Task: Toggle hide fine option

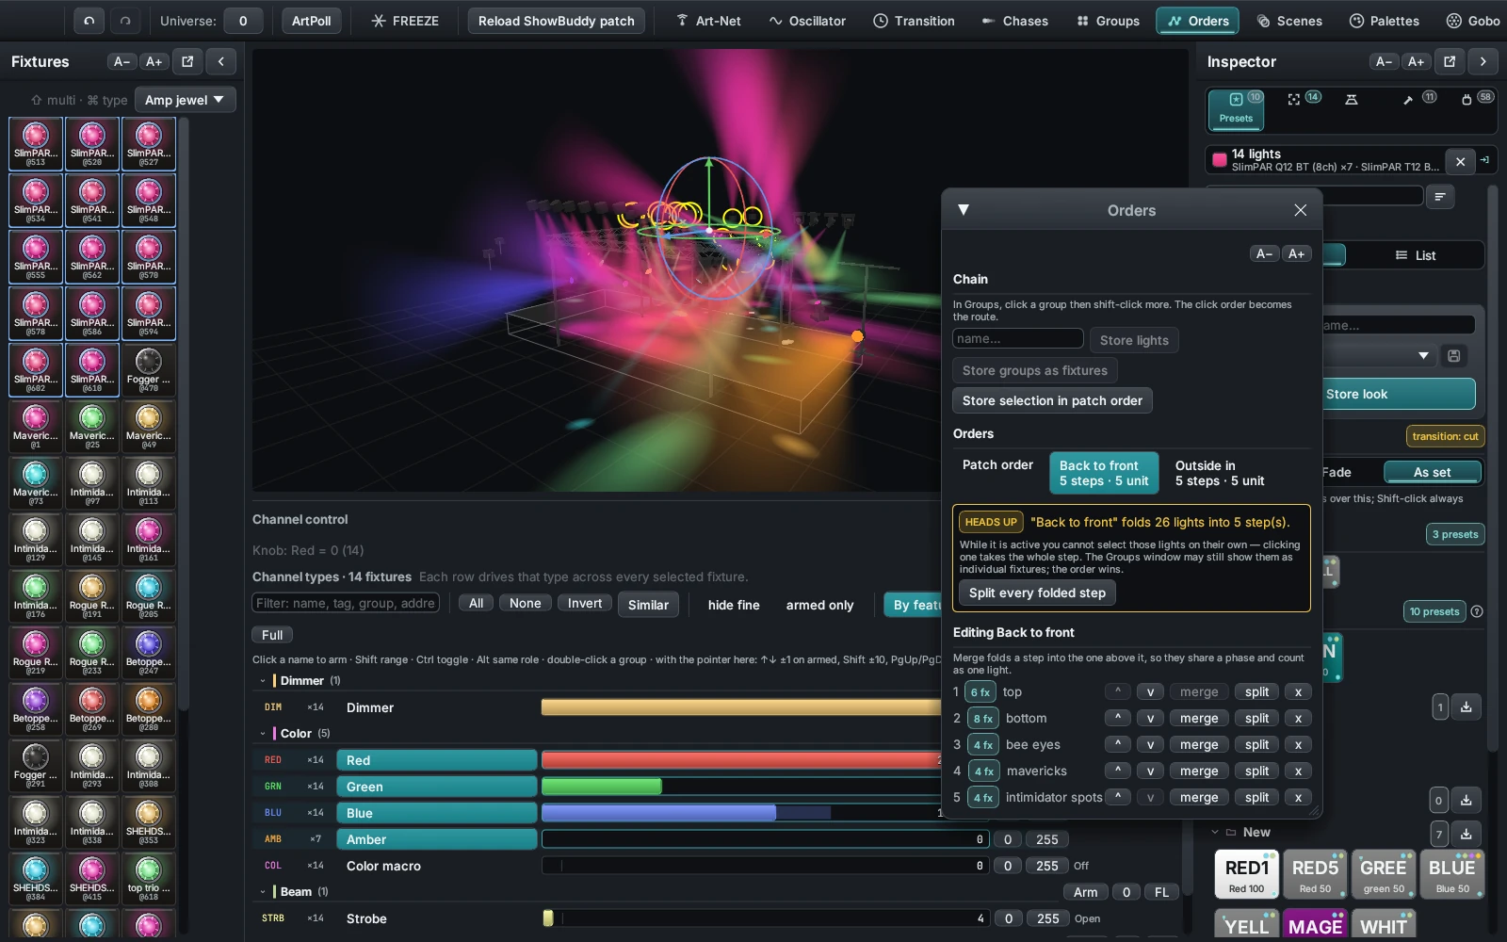Action: pyautogui.click(x=734, y=605)
